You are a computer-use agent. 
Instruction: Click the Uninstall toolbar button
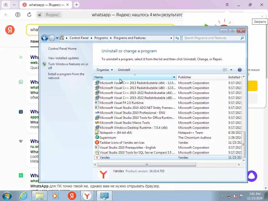124,70
